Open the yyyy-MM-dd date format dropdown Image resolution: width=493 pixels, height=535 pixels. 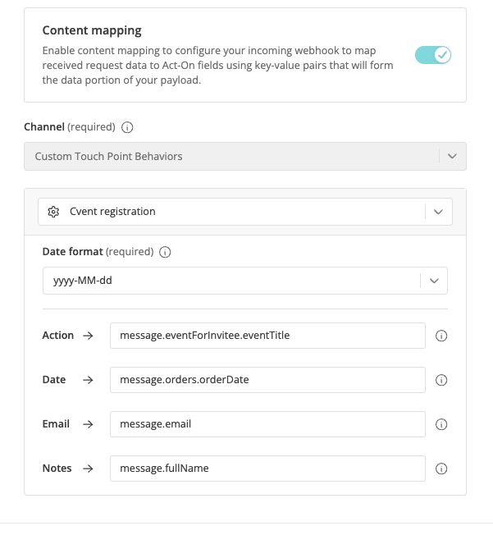[x=245, y=281]
